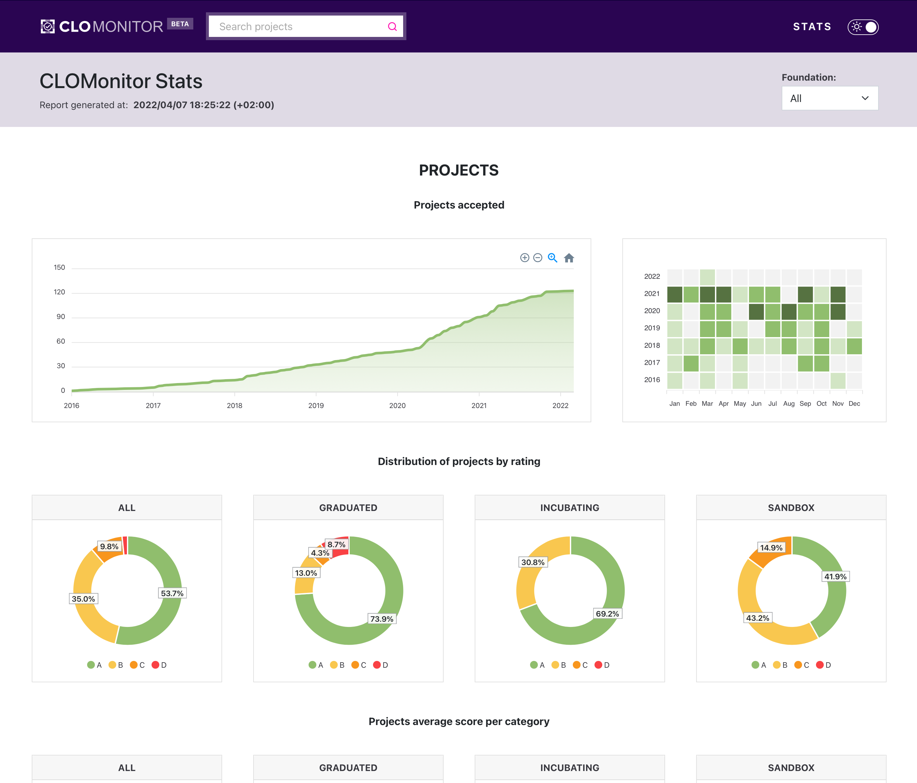Viewport: 917px width, 783px height.
Task: Click the BETA badge in header
Action: coord(180,24)
